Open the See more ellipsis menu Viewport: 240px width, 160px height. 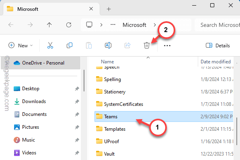[167, 45]
